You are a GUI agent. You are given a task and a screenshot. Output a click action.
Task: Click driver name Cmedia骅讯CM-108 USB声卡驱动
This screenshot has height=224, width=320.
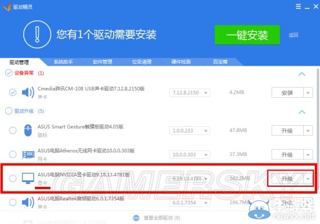91,88
